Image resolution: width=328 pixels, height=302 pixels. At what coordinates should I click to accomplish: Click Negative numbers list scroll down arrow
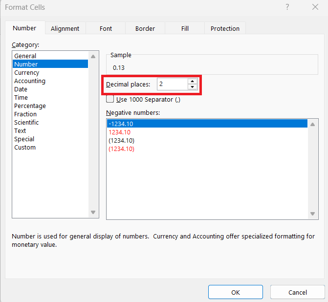click(312, 214)
